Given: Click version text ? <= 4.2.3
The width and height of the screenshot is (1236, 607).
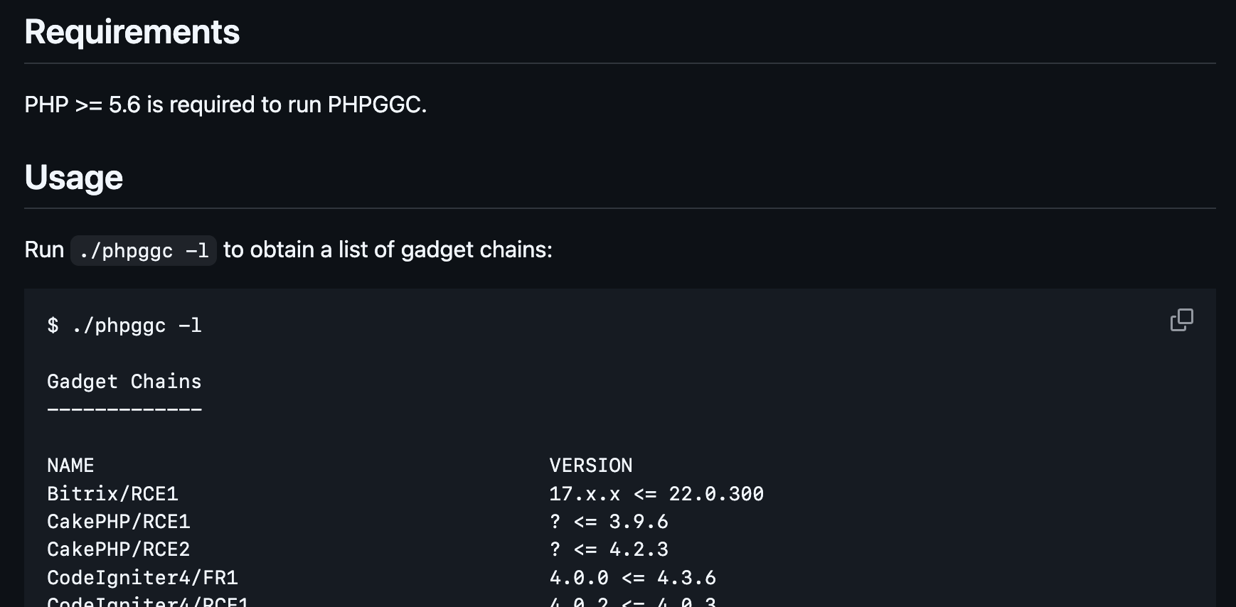Looking at the screenshot, I should coord(609,549).
